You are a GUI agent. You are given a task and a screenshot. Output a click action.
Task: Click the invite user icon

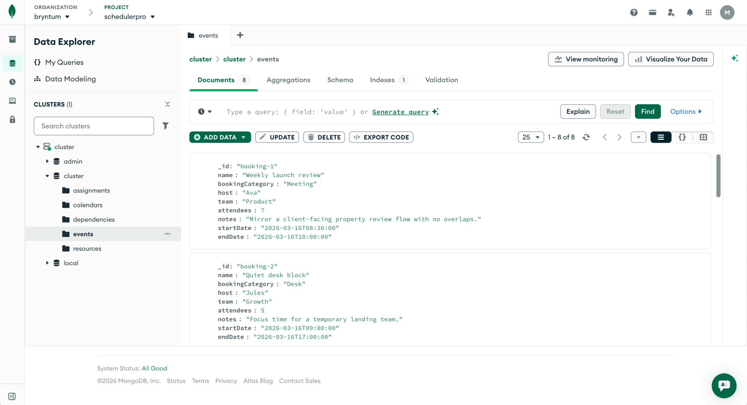(x=671, y=12)
